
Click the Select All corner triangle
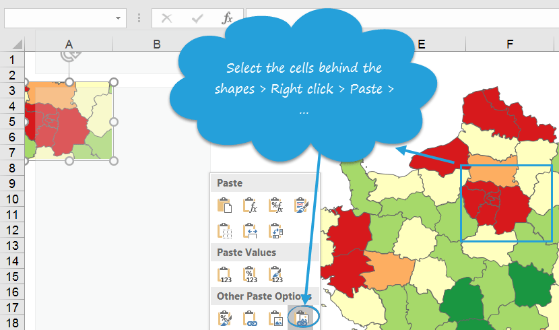(17, 44)
